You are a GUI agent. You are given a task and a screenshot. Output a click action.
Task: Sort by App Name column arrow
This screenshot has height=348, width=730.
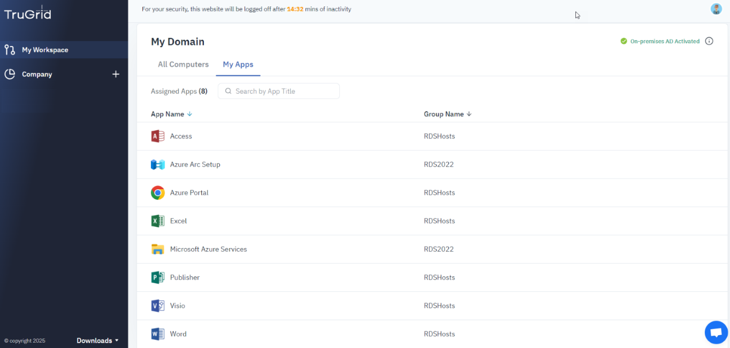pos(189,114)
